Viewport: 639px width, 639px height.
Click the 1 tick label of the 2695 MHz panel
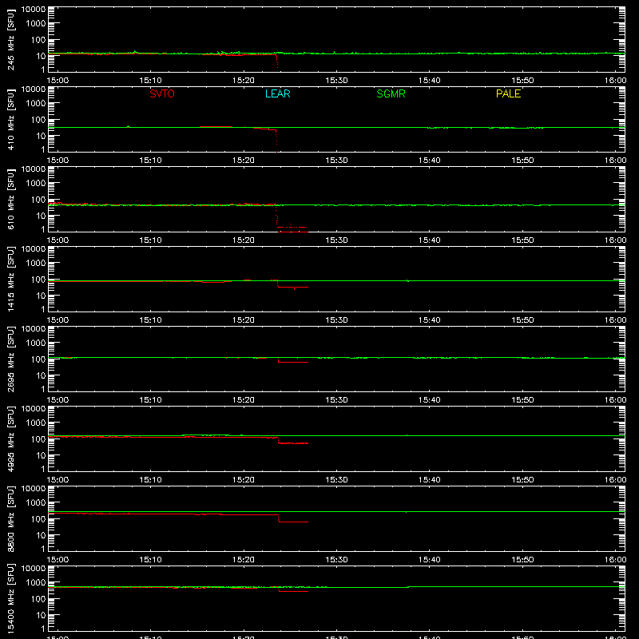(43, 390)
